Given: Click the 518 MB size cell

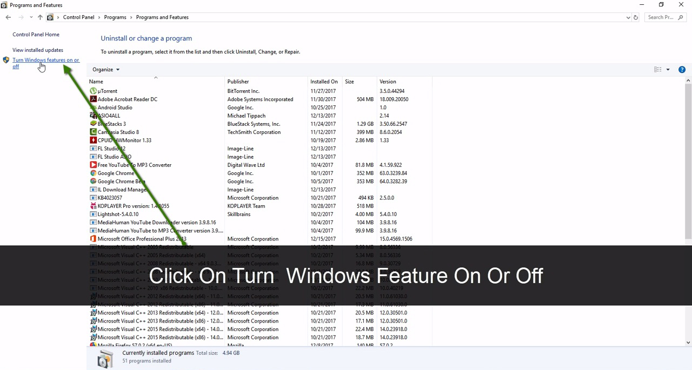Looking at the screenshot, I should click(365, 206).
